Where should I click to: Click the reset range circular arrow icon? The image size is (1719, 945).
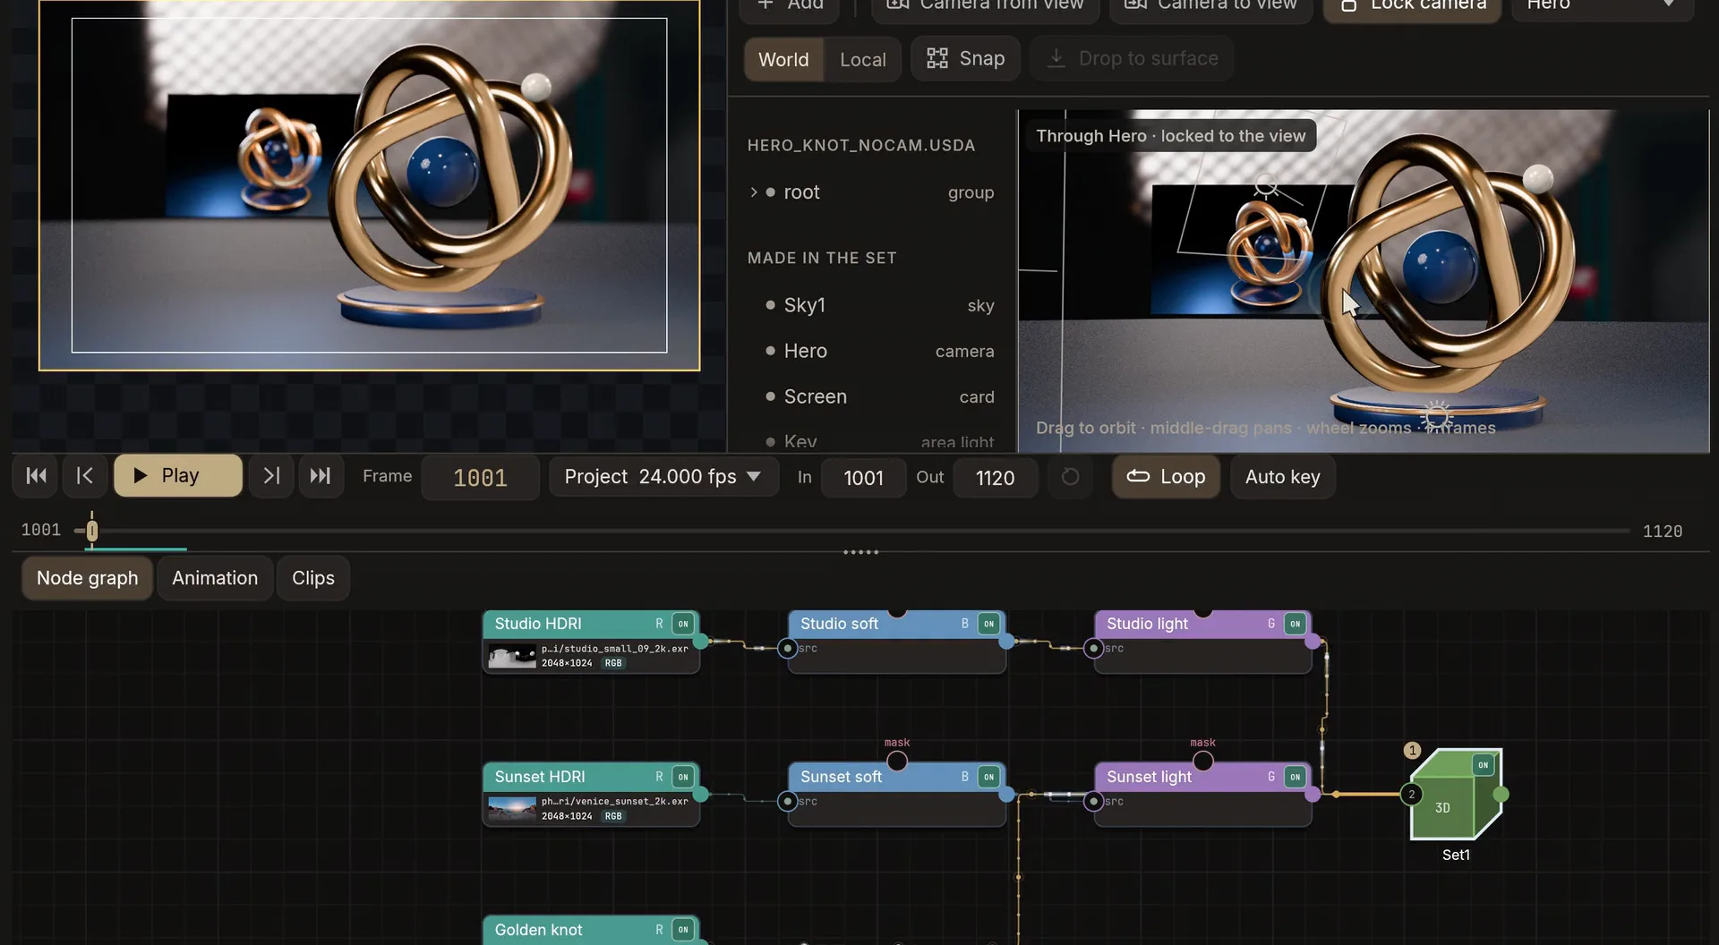click(1070, 477)
